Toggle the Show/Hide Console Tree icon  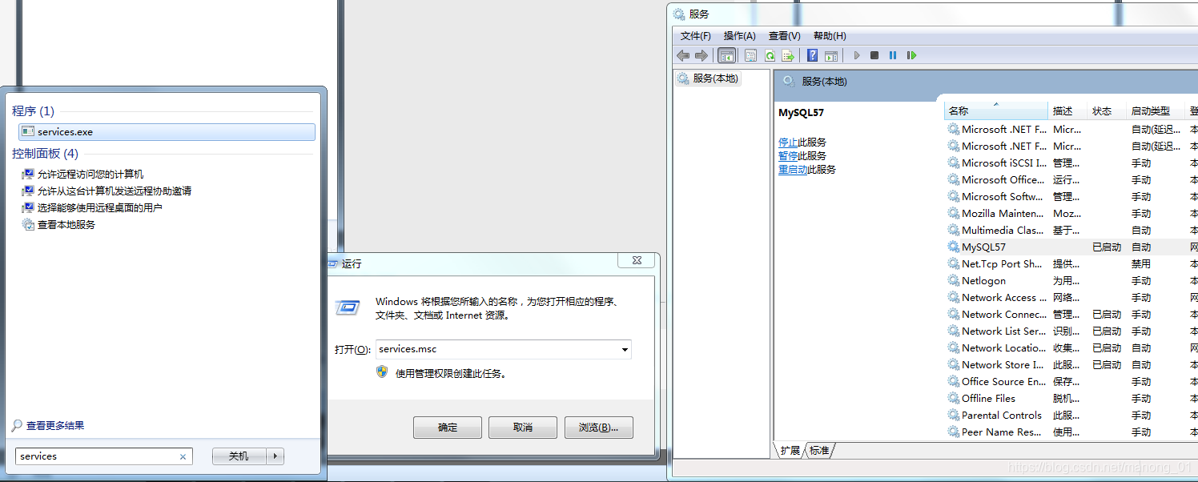pyautogui.click(x=727, y=55)
